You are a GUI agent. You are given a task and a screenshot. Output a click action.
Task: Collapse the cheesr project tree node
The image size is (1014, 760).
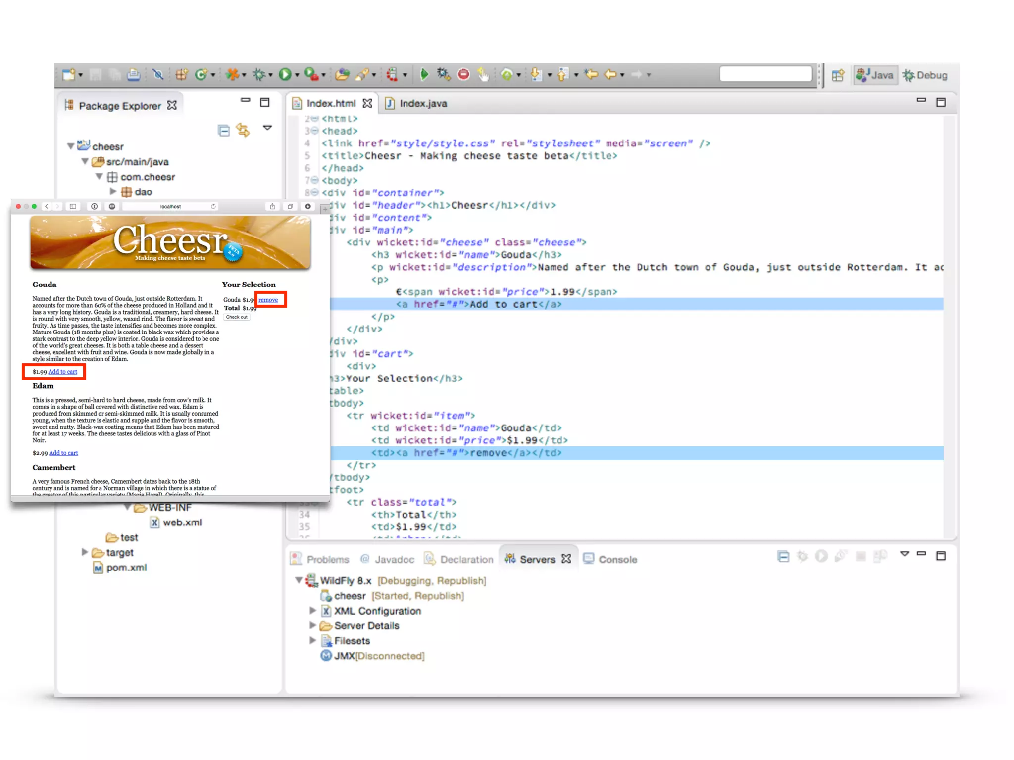click(x=71, y=146)
